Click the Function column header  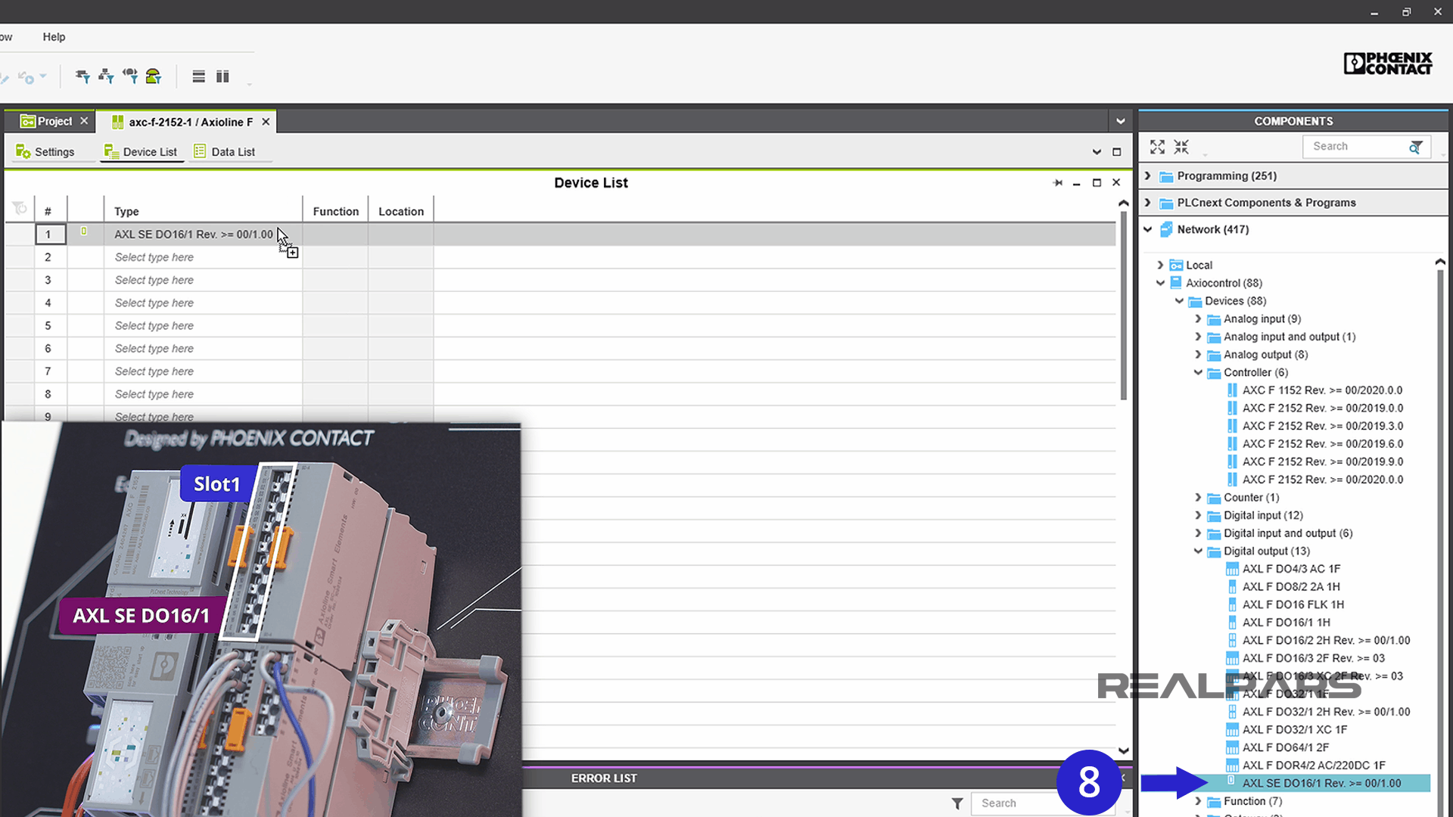pos(336,212)
